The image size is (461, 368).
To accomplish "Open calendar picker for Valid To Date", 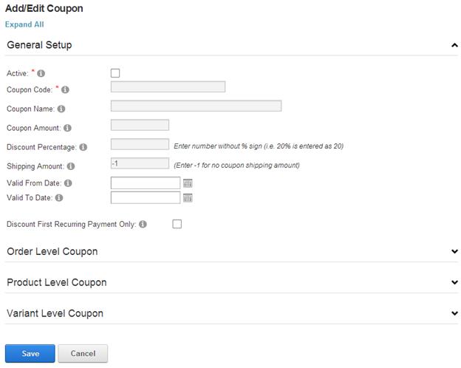I will (x=188, y=198).
